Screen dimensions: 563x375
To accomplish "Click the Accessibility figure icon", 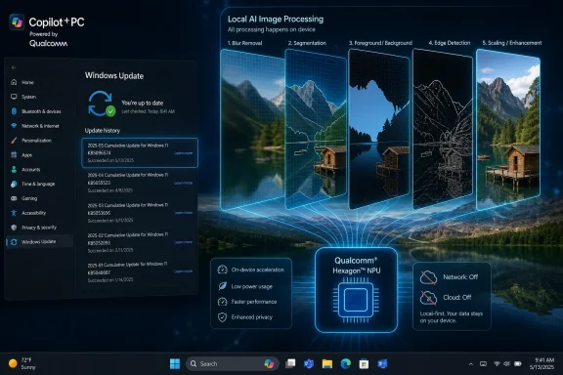I will tap(14, 213).
